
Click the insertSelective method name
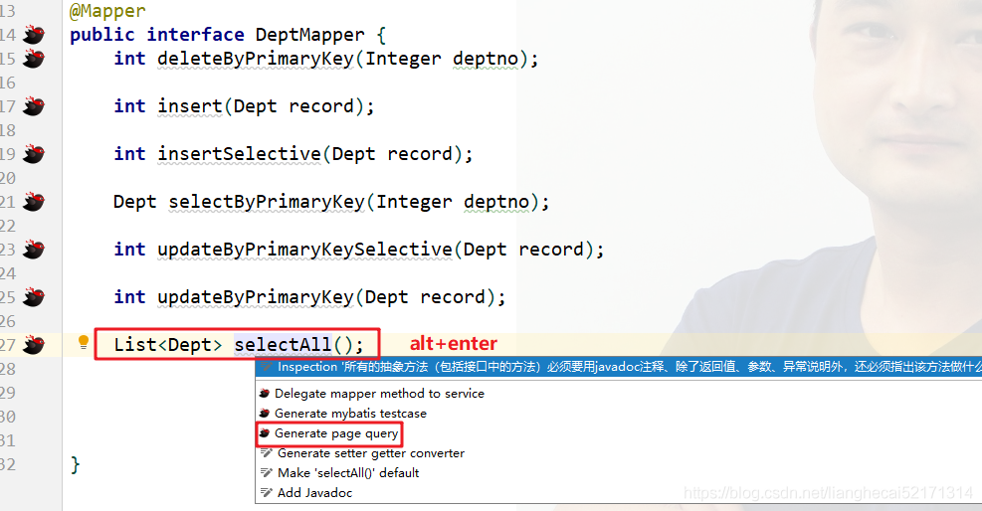pos(239,154)
